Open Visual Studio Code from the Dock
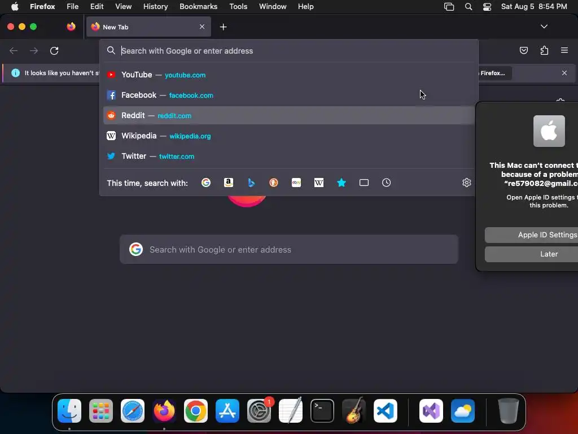Screen dimensions: 578x434 pos(385,411)
